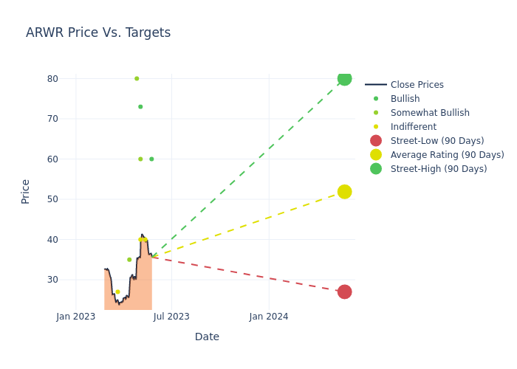Toggle the Close Prices legend entry
Screen dimensions: 517x369
pyautogui.click(x=417, y=85)
